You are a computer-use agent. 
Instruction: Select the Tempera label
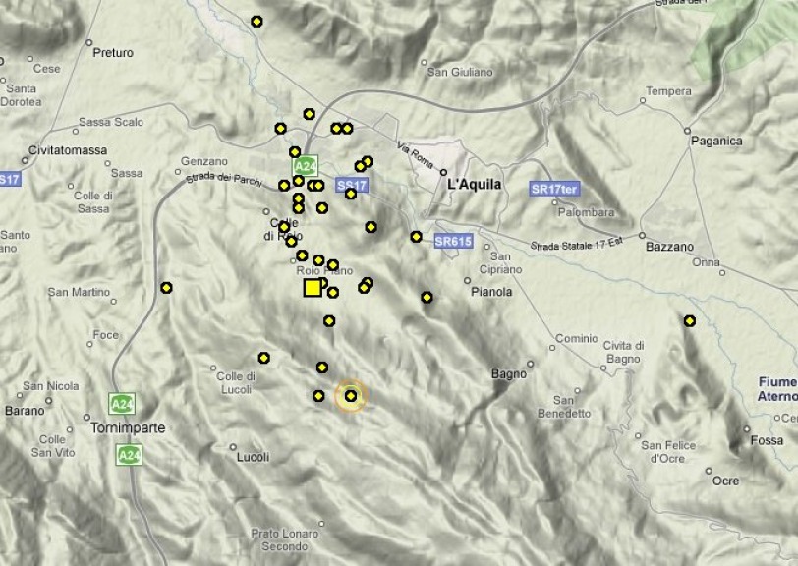point(668,91)
